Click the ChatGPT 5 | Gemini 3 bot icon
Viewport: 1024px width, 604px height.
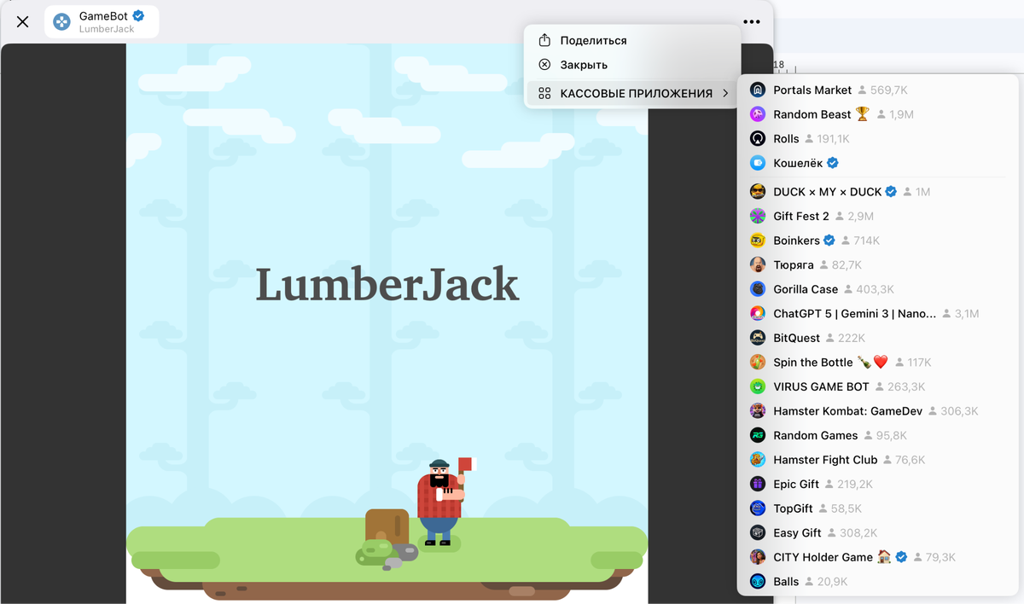(758, 313)
